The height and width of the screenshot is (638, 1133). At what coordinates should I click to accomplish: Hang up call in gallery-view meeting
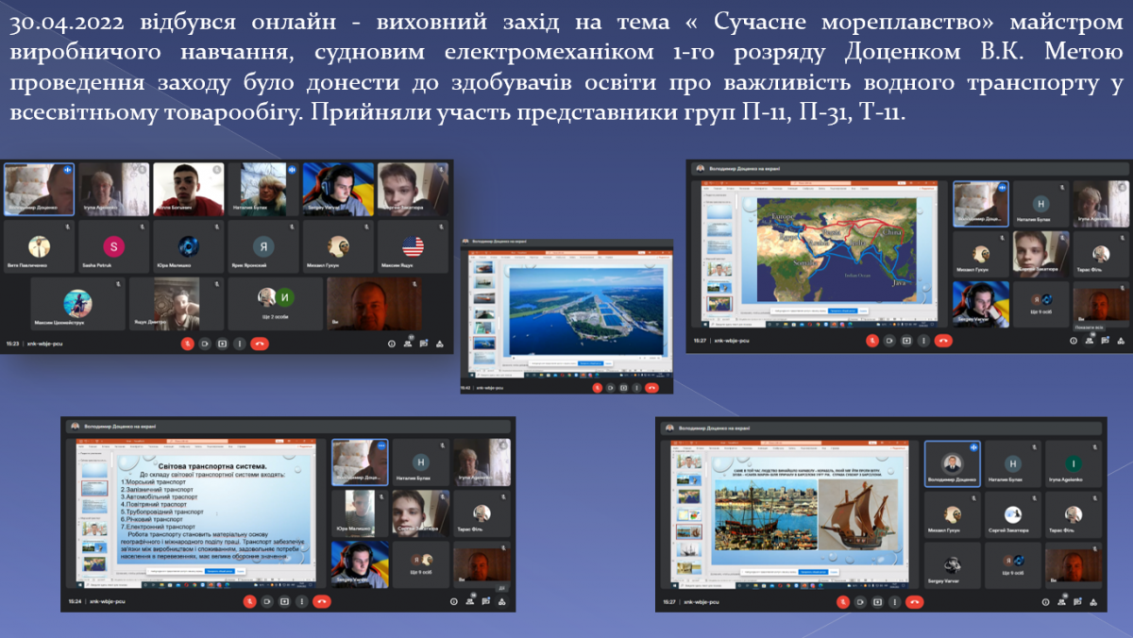coord(262,344)
